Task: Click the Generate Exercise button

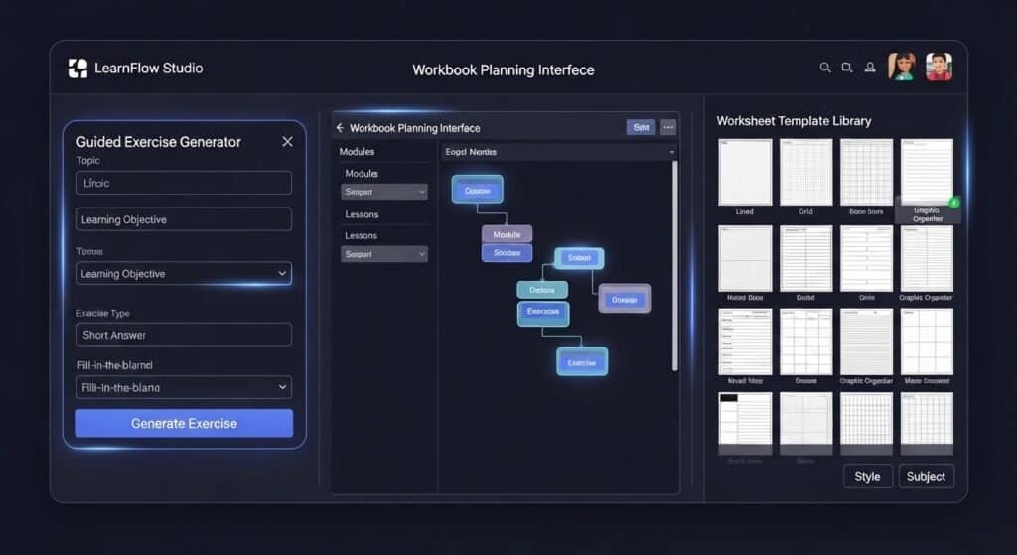Action: click(184, 423)
